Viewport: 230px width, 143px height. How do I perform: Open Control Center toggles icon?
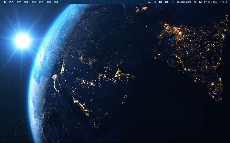point(200,2)
